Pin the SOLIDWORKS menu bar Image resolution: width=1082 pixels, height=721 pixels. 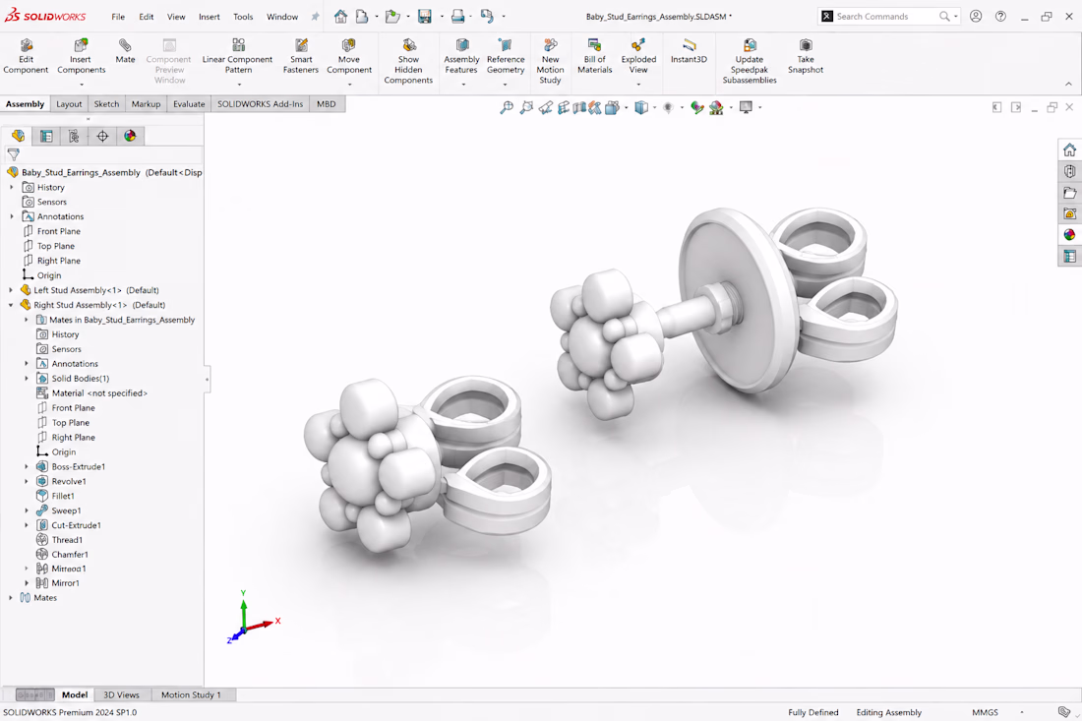(x=316, y=17)
